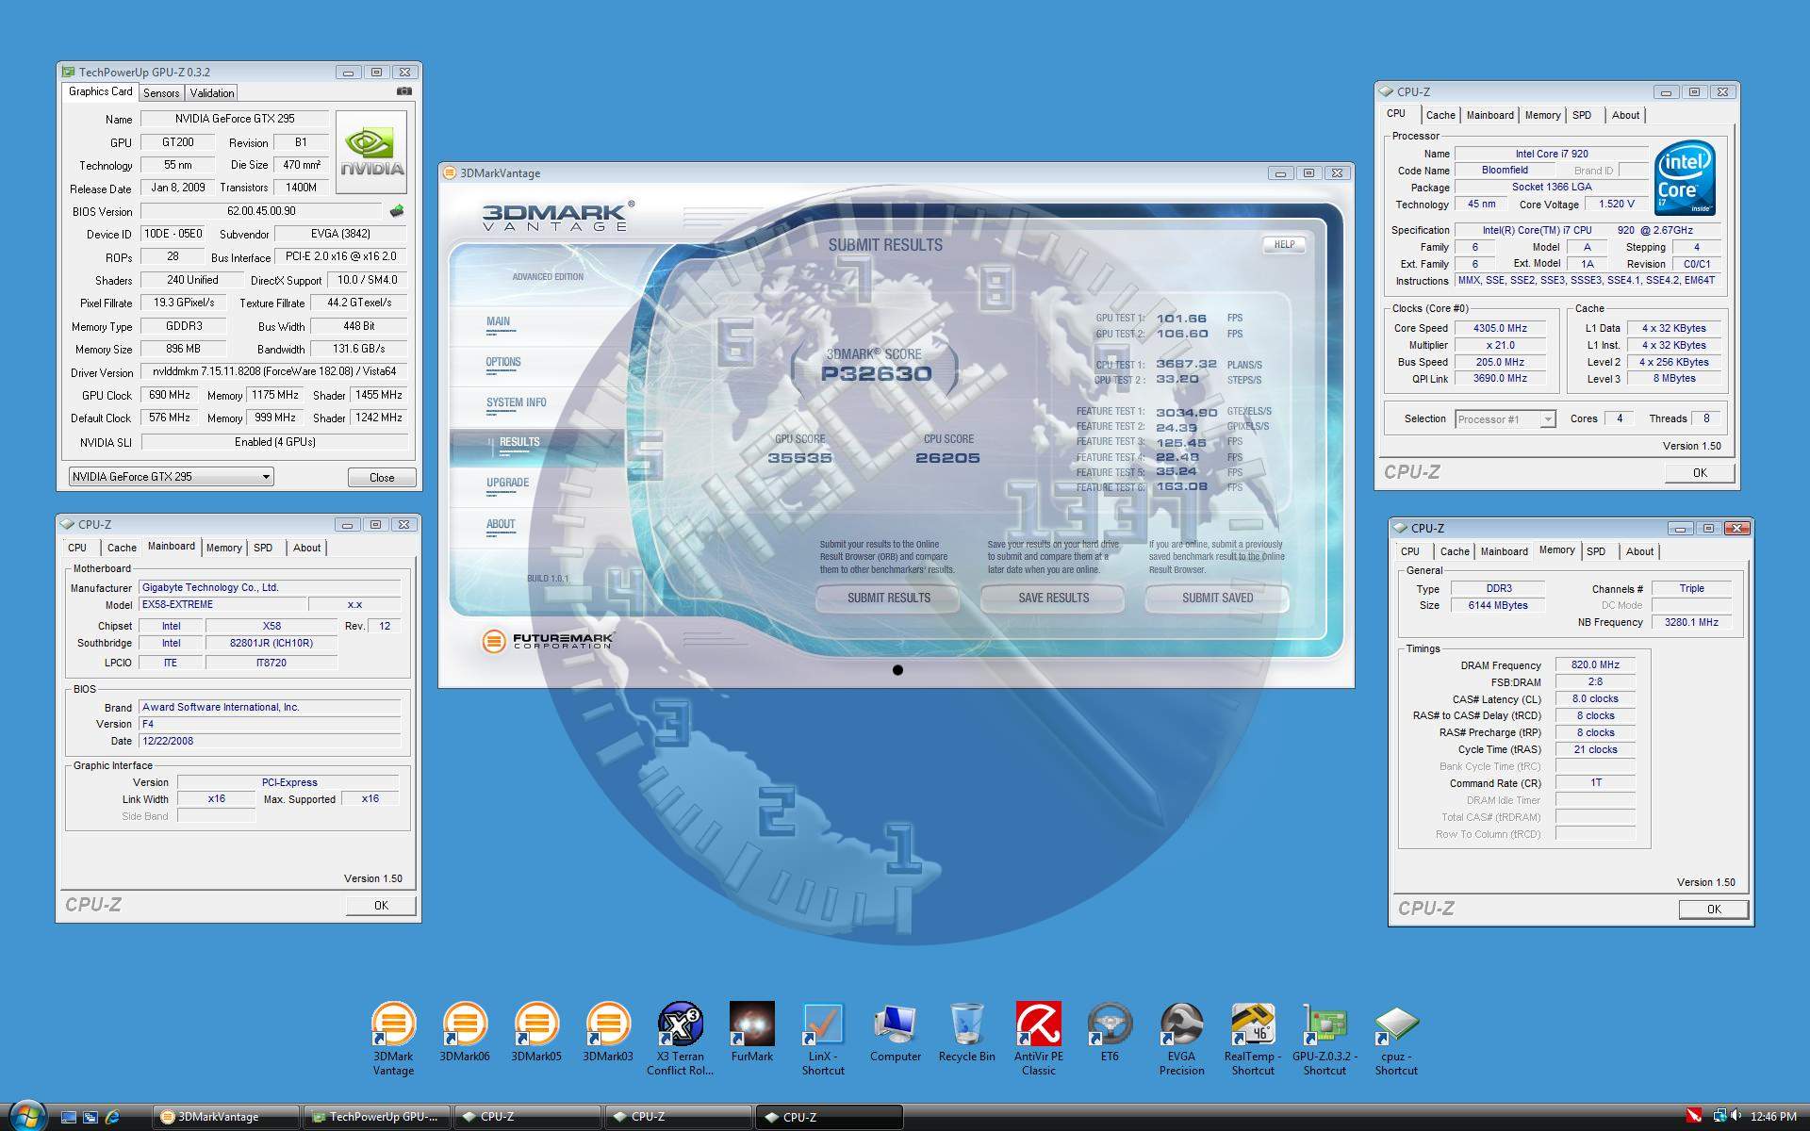Click 3DMarkVantage taskbar button

(226, 1117)
